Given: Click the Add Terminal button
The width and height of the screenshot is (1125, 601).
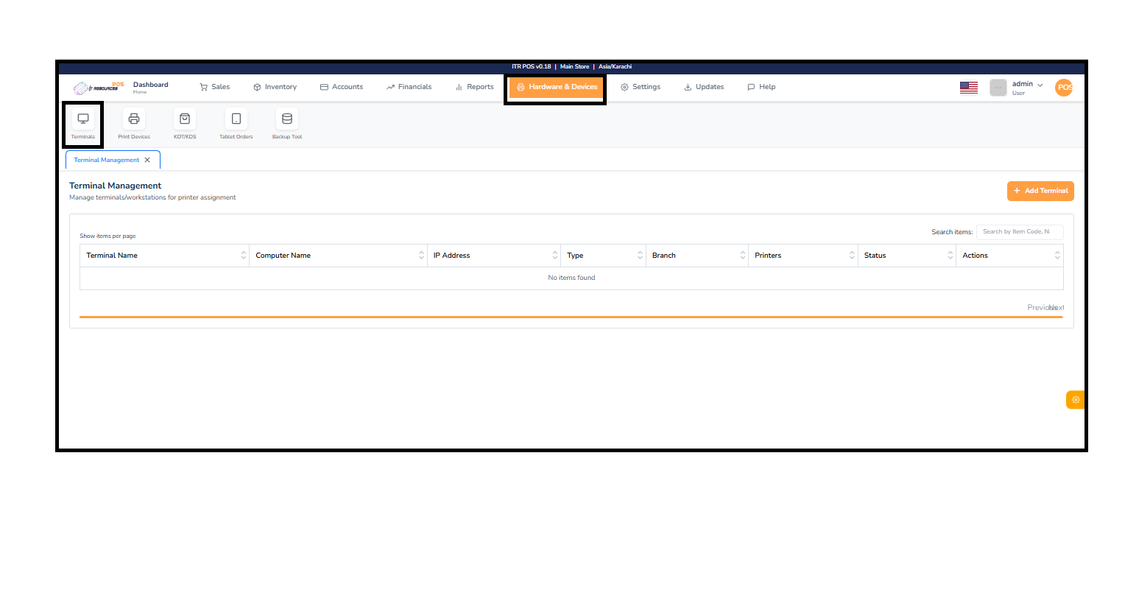Looking at the screenshot, I should (1040, 191).
